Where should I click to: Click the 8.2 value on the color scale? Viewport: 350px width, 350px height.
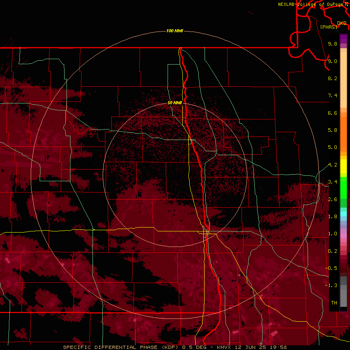[332, 78]
